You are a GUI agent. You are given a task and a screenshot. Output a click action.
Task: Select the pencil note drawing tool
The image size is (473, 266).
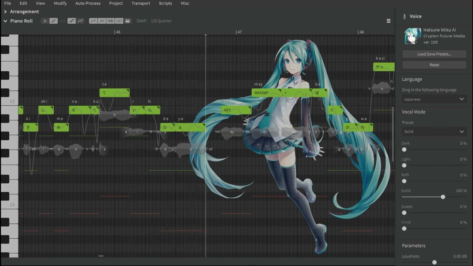point(54,21)
